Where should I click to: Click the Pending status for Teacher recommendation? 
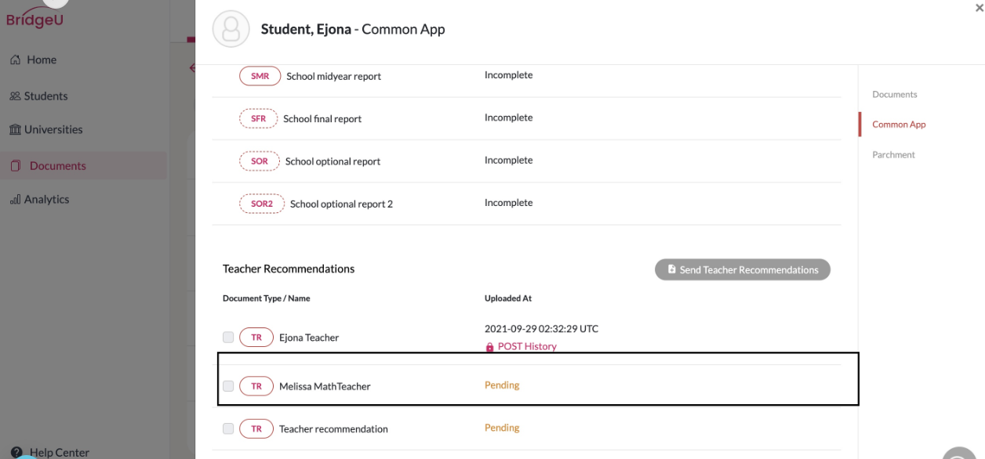click(x=502, y=428)
